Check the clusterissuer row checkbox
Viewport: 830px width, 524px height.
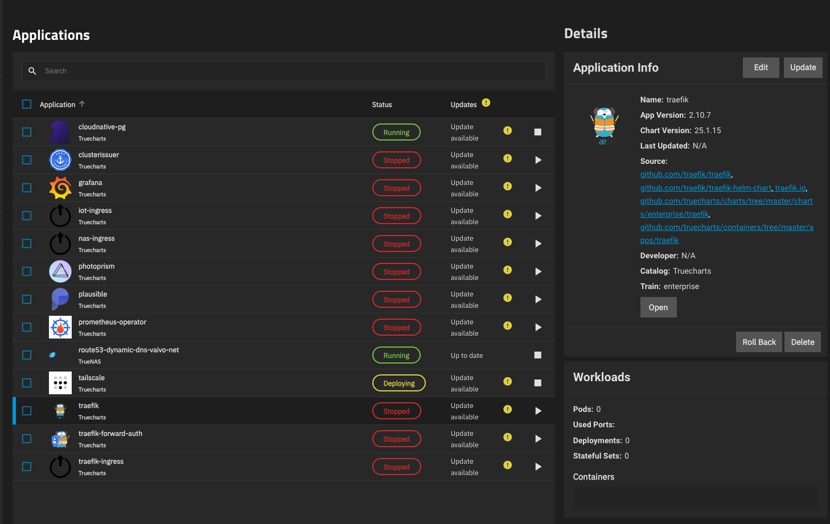tap(27, 160)
